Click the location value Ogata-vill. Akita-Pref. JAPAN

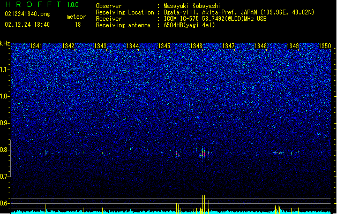[x=210, y=12]
